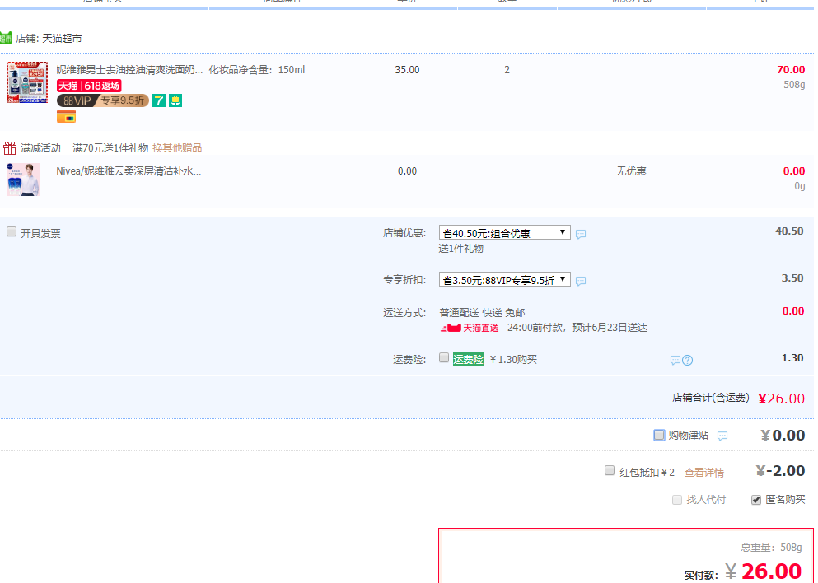Open the comment icon beside 店铺优惠 dropdown
818x583 pixels.
coord(581,234)
